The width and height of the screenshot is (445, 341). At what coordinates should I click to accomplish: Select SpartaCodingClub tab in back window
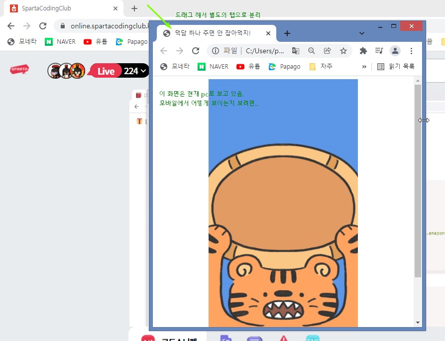[64, 8]
